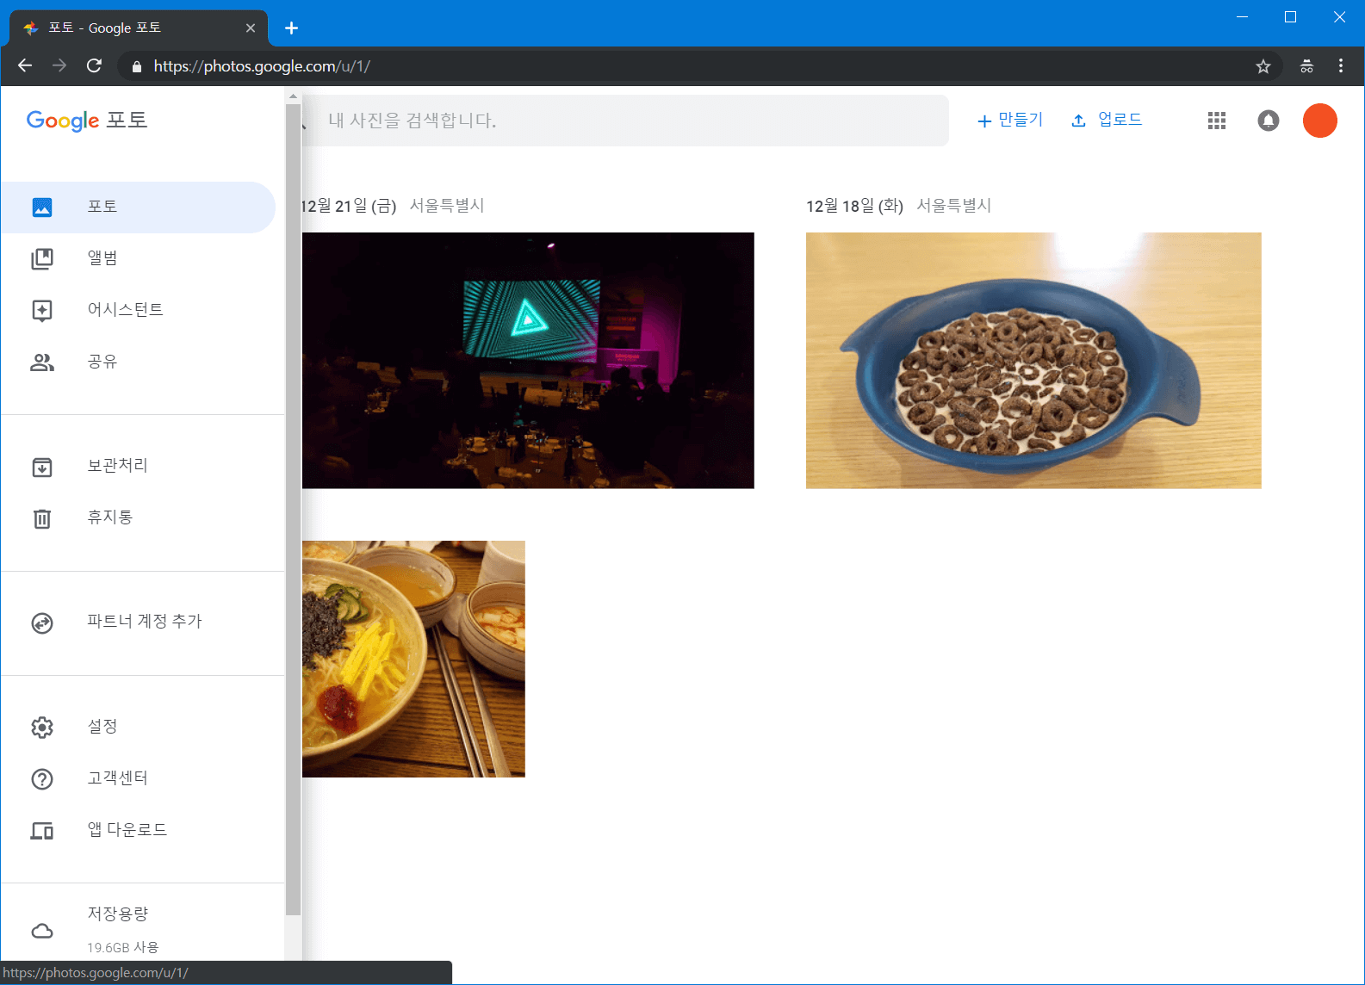Open the Trash (휴지통) icon
This screenshot has width=1365, height=985.
(x=42, y=518)
